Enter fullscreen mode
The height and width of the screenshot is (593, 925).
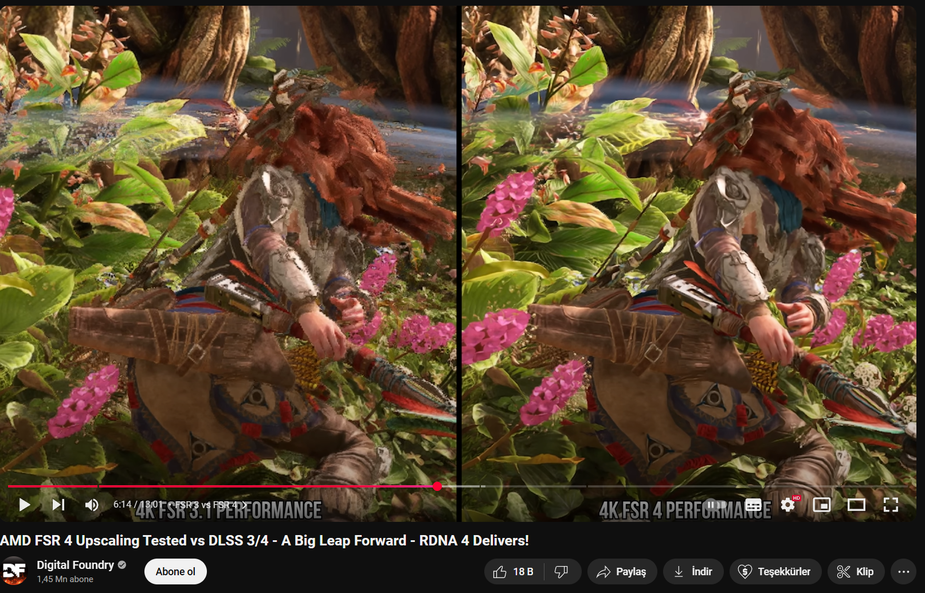click(891, 505)
